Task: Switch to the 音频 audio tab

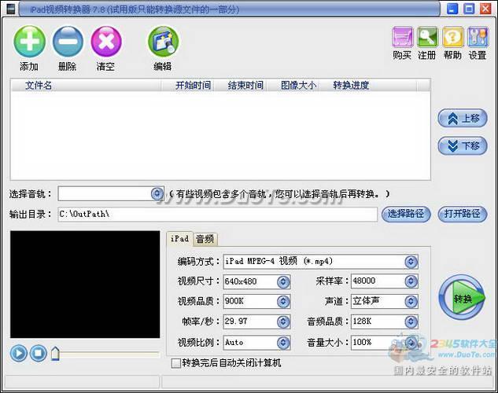Action: [205, 239]
